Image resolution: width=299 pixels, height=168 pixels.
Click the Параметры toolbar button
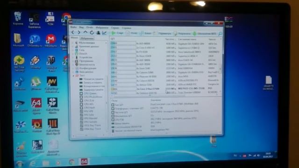[x=163, y=33]
